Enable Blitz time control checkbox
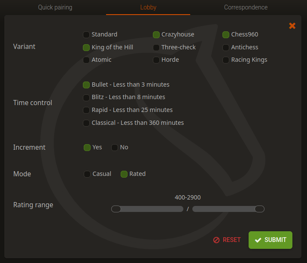The width and height of the screenshot is (307, 263). (86, 97)
